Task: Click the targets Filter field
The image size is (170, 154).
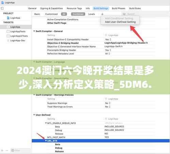Action: pos(20,150)
